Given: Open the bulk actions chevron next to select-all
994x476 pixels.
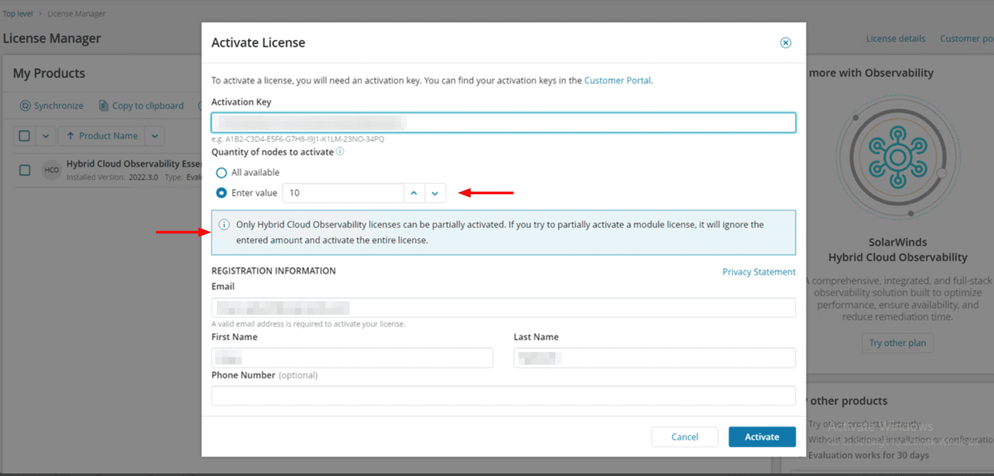Looking at the screenshot, I should coord(46,136).
